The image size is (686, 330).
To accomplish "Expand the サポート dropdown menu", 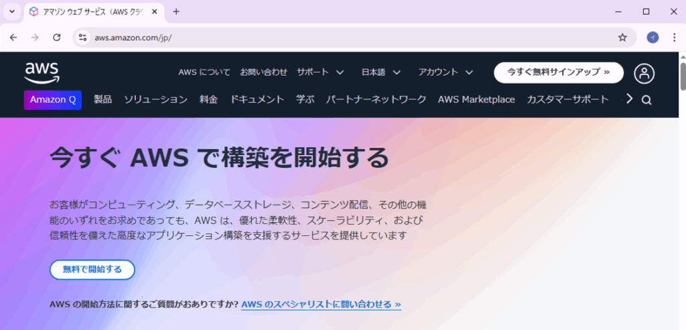I will pos(320,72).
